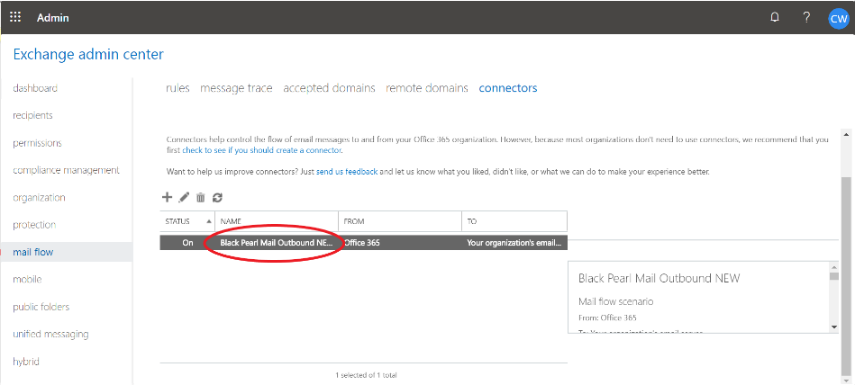Image resolution: width=855 pixels, height=385 pixels.
Task: Open hybrid in the sidebar
Action: [25, 362]
